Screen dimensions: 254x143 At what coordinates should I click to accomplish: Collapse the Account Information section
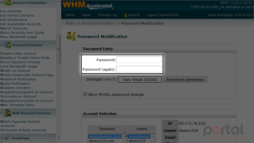2,3
